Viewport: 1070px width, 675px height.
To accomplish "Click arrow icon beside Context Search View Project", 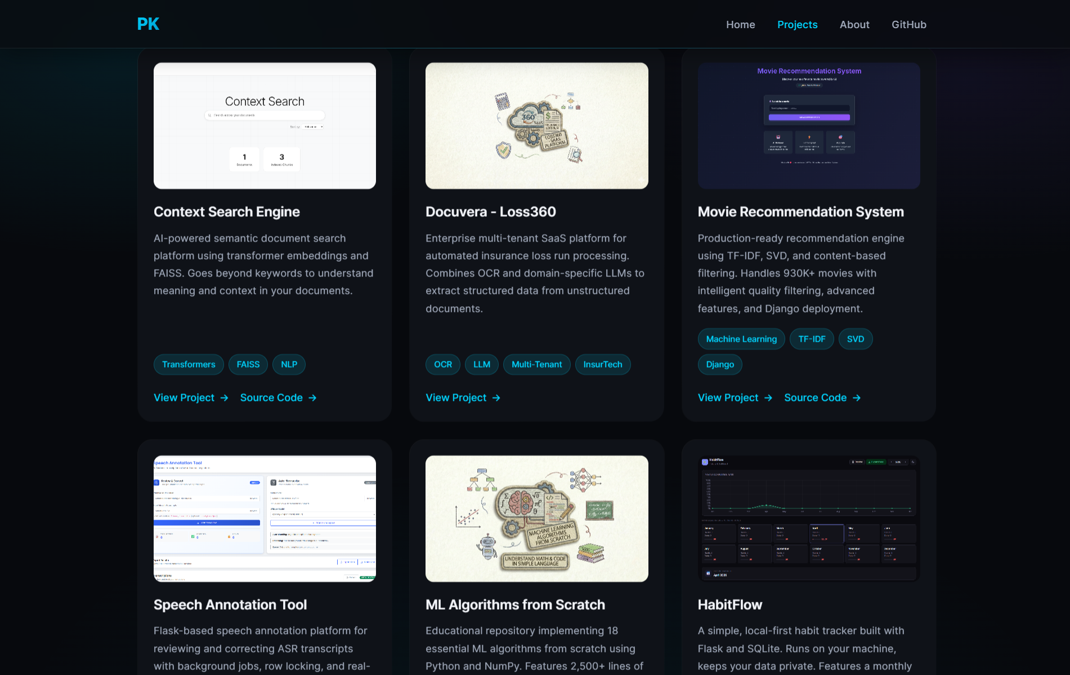I will (224, 398).
